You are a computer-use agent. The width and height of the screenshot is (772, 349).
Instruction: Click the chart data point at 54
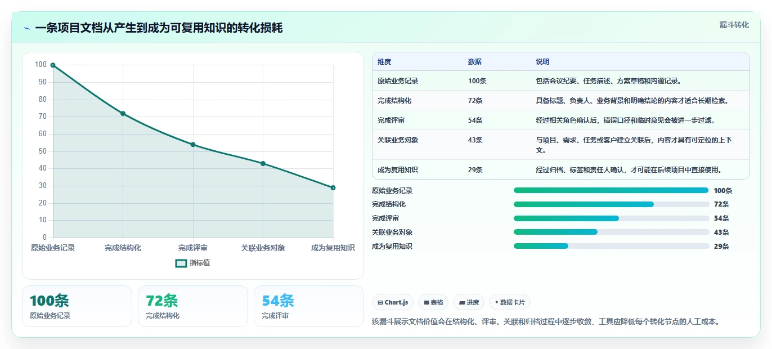click(193, 145)
